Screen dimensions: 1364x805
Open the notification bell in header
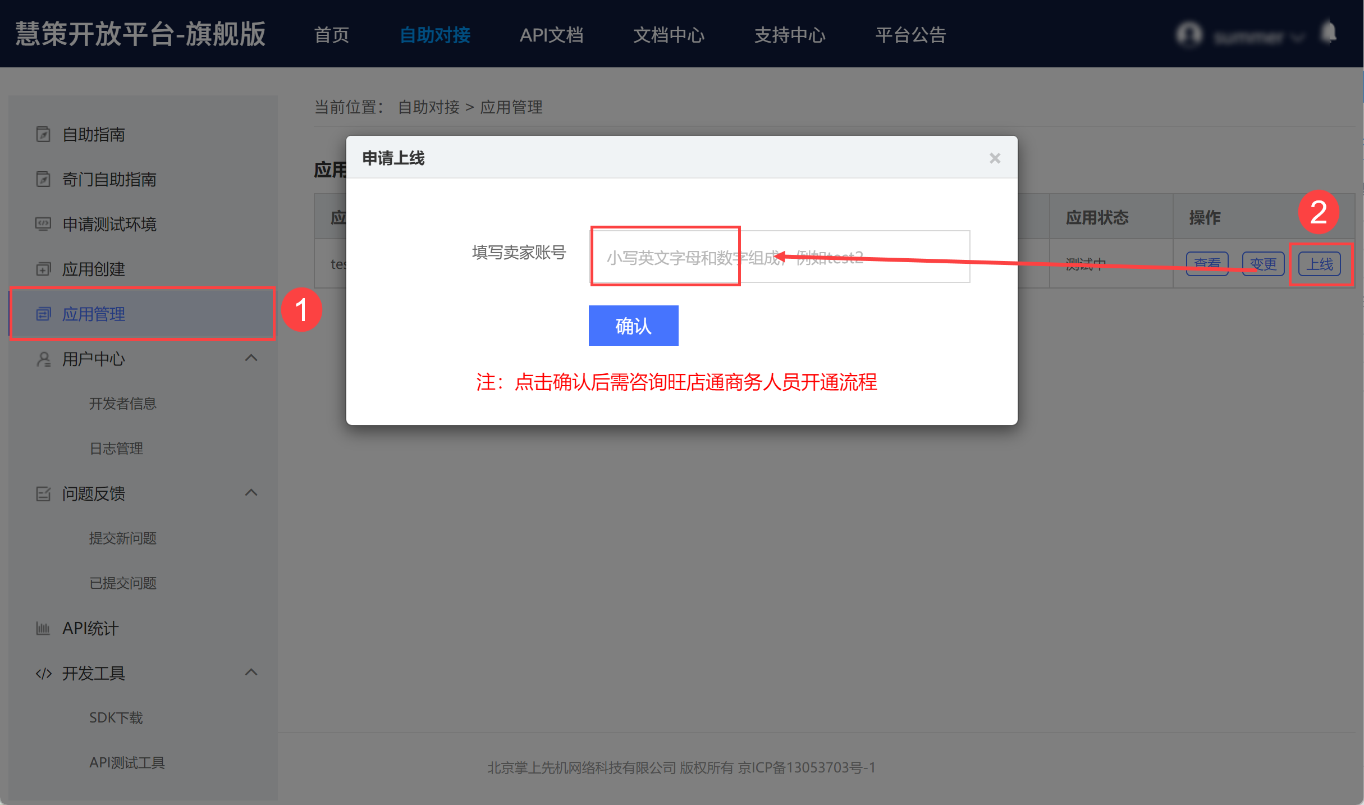click(1328, 33)
